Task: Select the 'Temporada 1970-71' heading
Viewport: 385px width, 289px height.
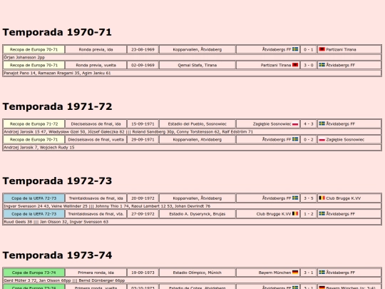Action: pos(57,32)
